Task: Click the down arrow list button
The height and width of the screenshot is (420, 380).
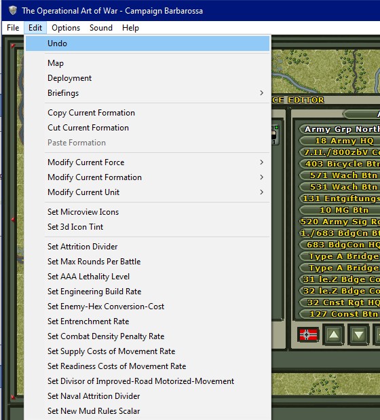Action: point(358,334)
